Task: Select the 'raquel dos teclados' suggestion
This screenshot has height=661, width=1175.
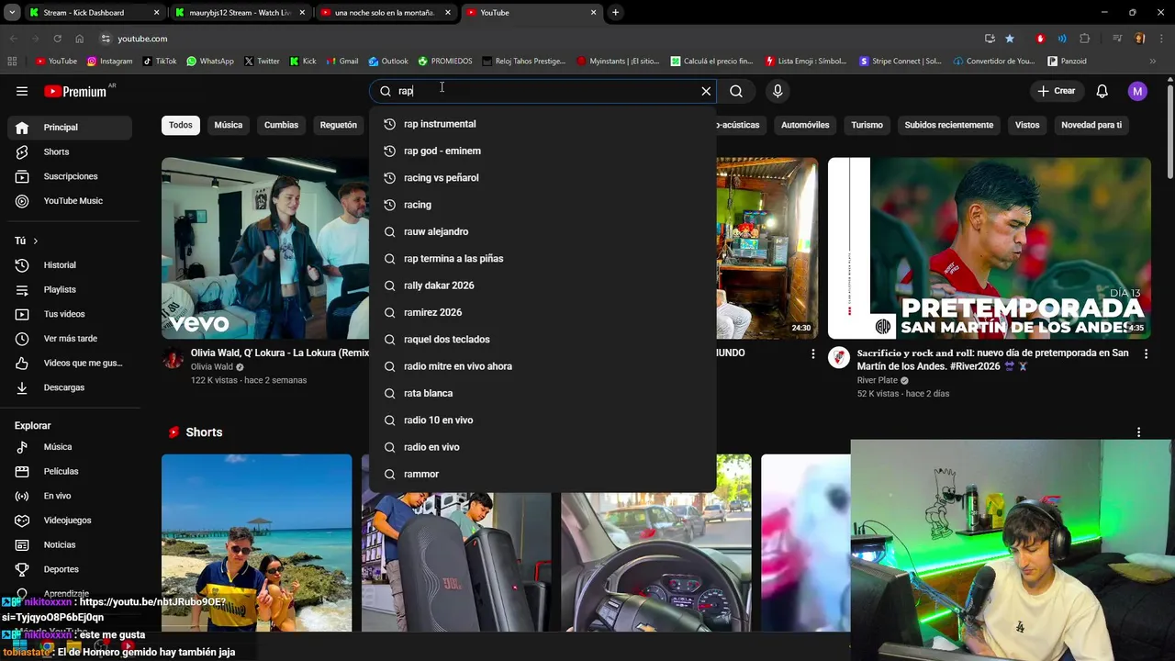Action: [x=542, y=339]
